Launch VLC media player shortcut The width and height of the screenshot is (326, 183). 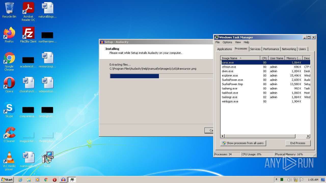pyautogui.click(x=9, y=161)
